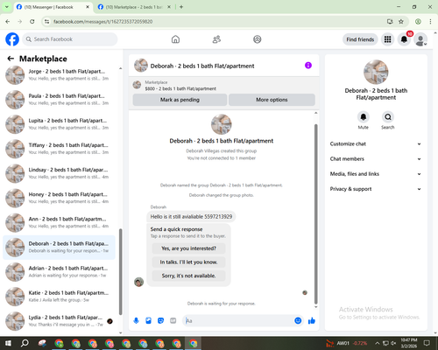
Task: Send 'Sorry, it's not available.' response
Action: point(188,276)
